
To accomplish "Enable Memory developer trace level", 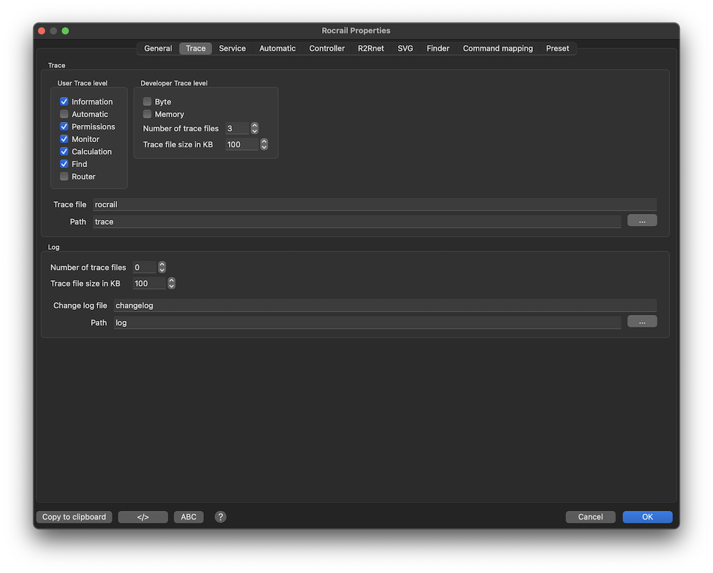I will click(x=147, y=114).
